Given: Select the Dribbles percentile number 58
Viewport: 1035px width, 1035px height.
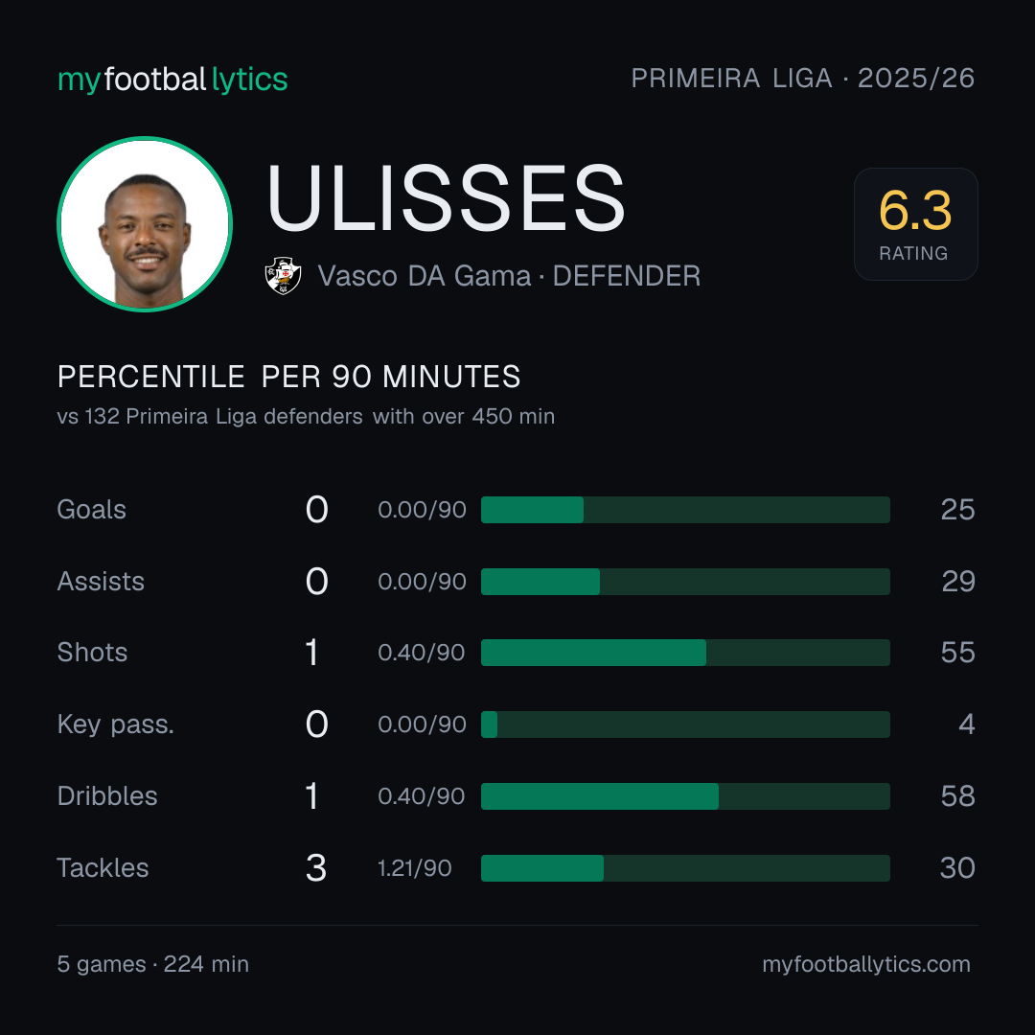Looking at the screenshot, I should tap(957, 796).
